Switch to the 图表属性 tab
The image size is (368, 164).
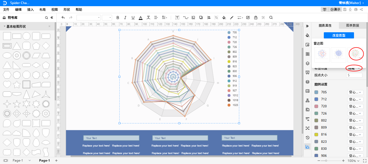325,26
